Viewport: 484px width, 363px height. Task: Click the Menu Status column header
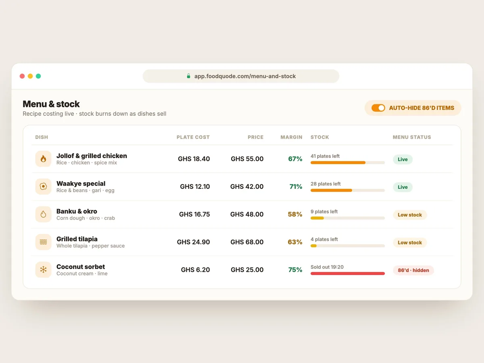point(412,137)
